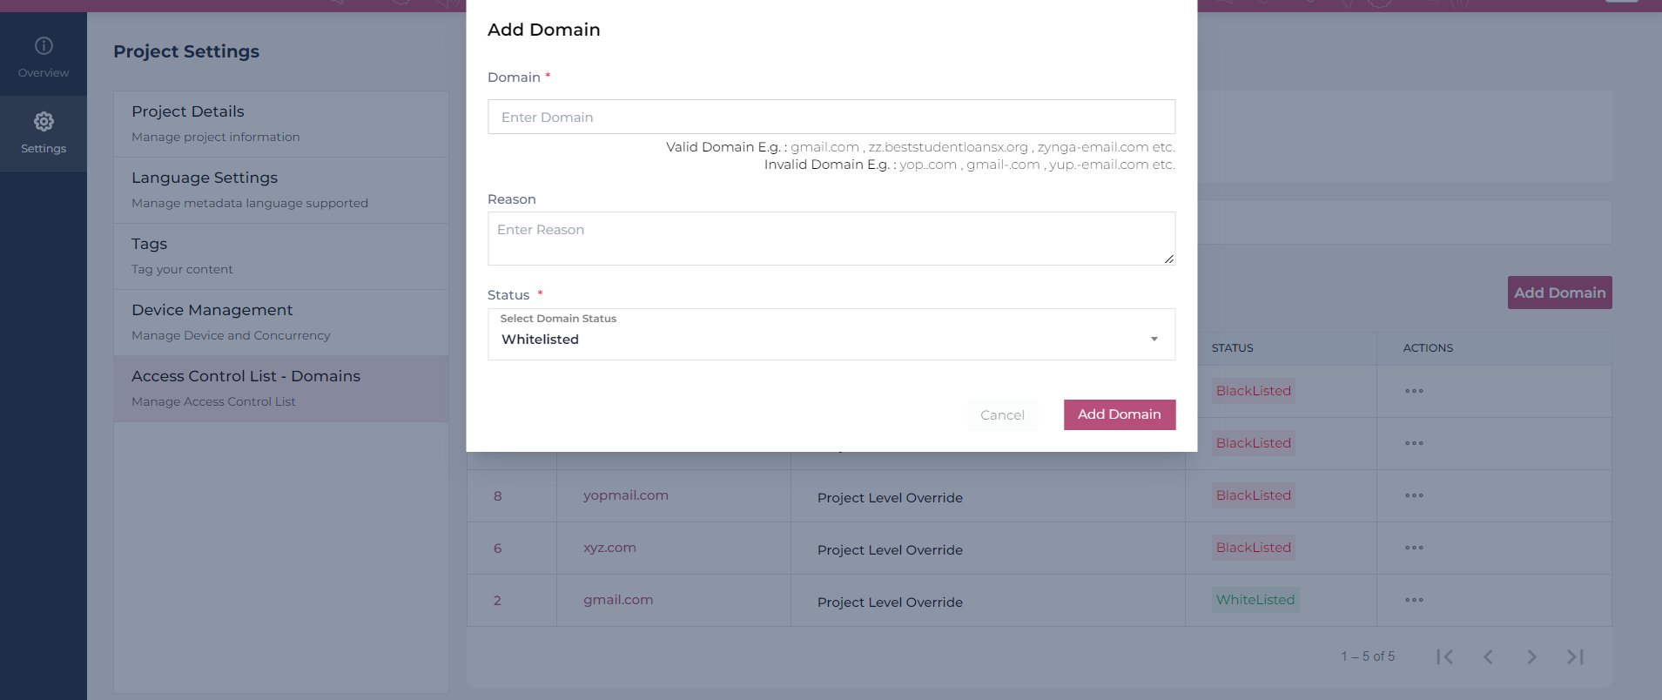Open the Select Domain Status dropdown

(831, 334)
